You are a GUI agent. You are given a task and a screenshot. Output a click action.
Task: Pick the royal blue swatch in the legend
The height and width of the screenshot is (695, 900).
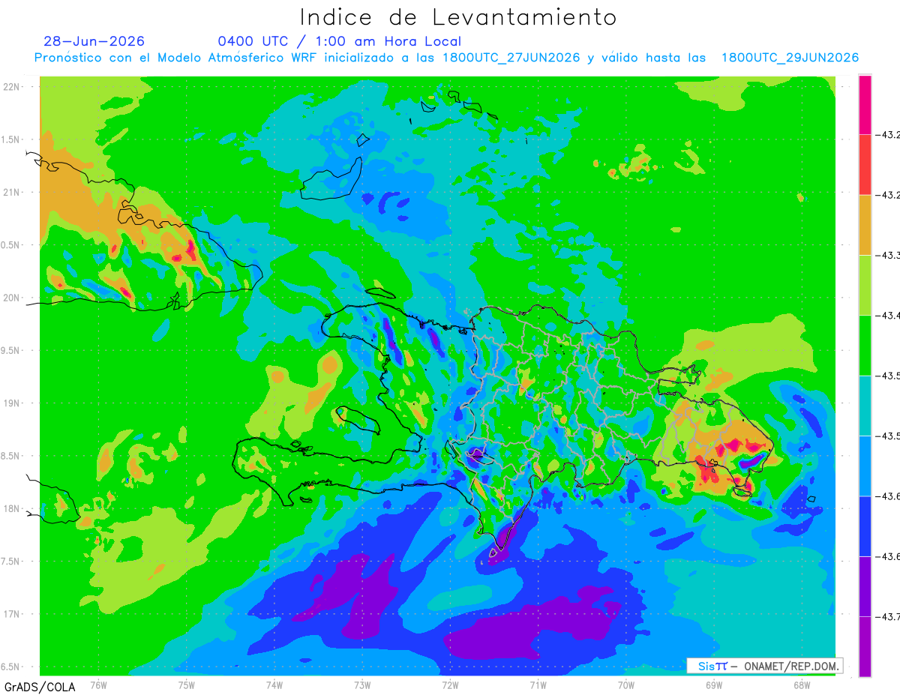[865, 526]
